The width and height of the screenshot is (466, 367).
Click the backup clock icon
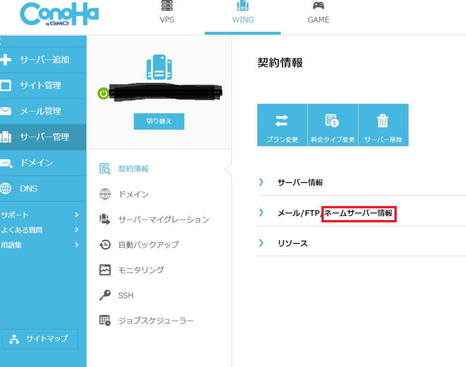(x=105, y=244)
